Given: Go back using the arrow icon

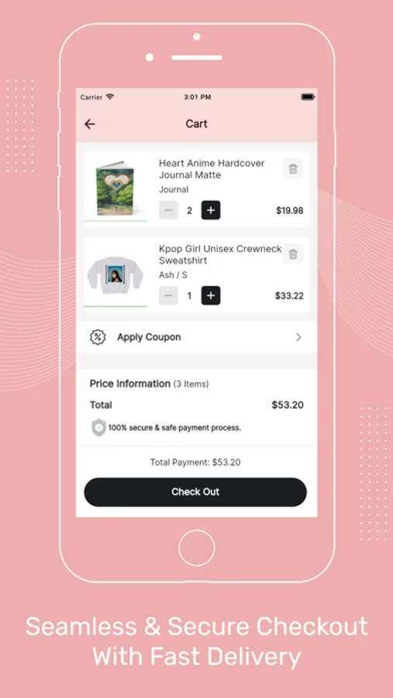Looking at the screenshot, I should pyautogui.click(x=90, y=124).
